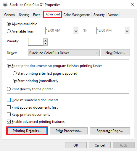The width and height of the screenshot is (137, 151).
Task: Close the Properties dialog with the X
Action: click(132, 4)
